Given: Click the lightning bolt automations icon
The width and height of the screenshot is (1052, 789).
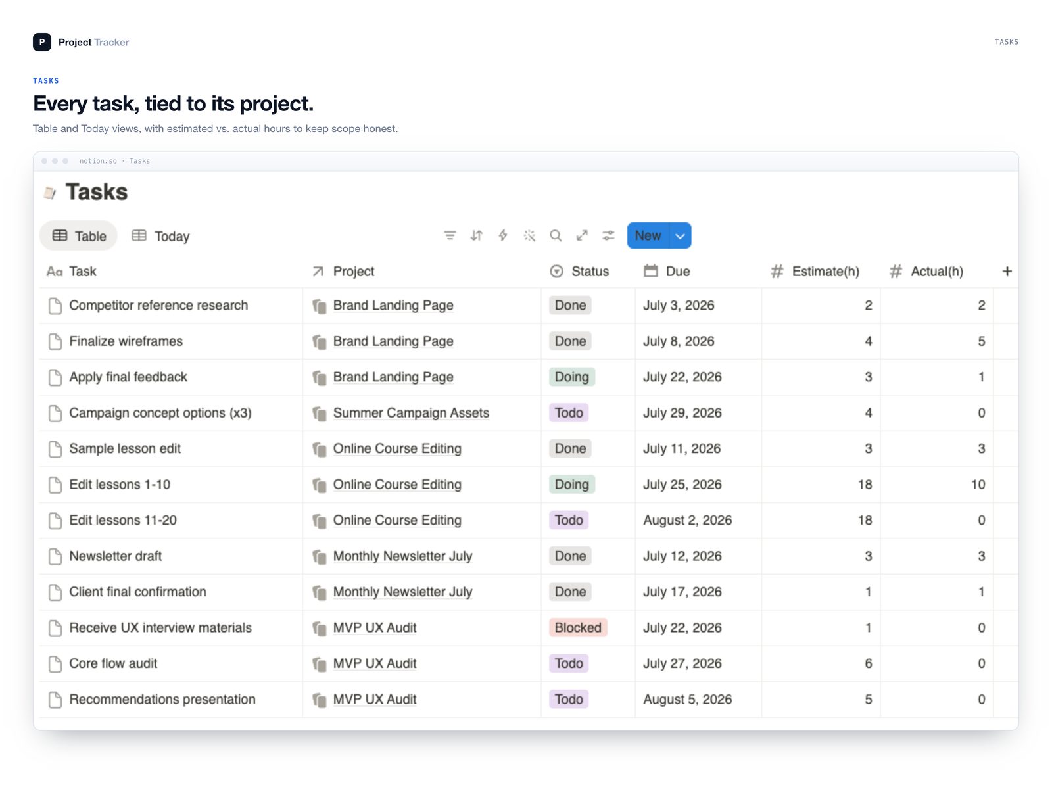Looking at the screenshot, I should pyautogui.click(x=503, y=235).
